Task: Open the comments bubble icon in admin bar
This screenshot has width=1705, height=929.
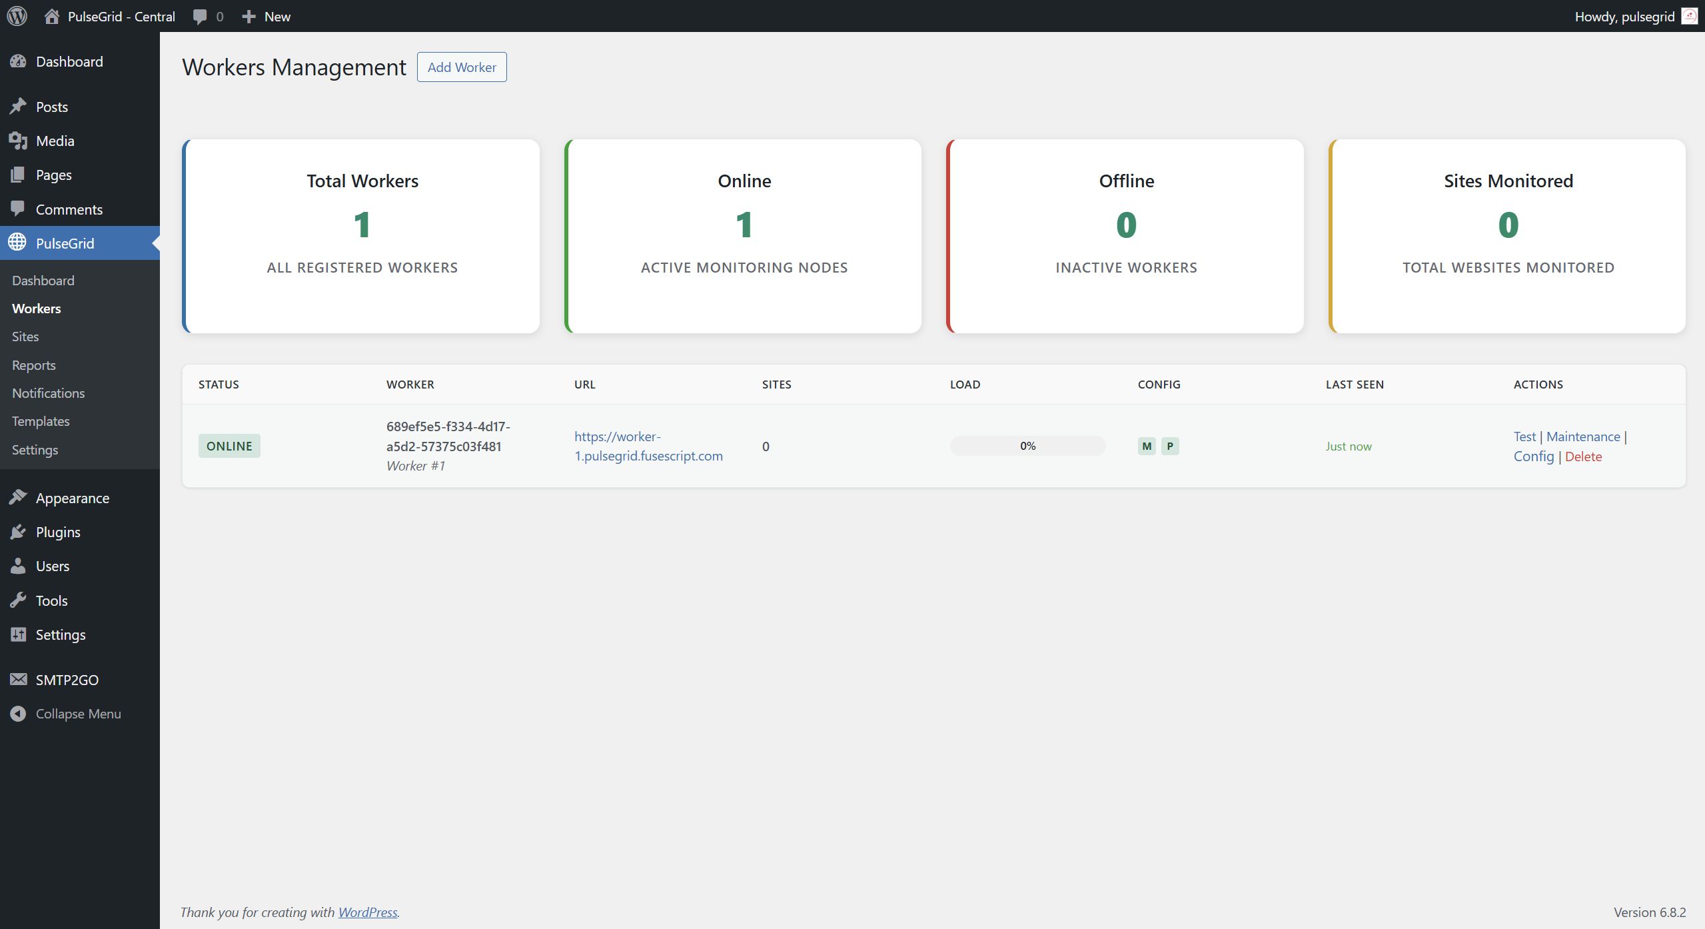Action: (x=199, y=17)
